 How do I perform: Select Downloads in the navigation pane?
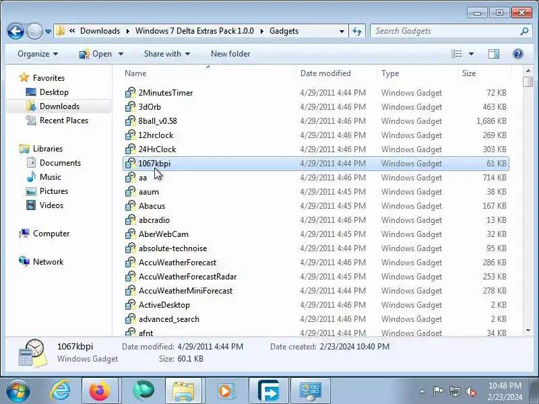tap(59, 106)
